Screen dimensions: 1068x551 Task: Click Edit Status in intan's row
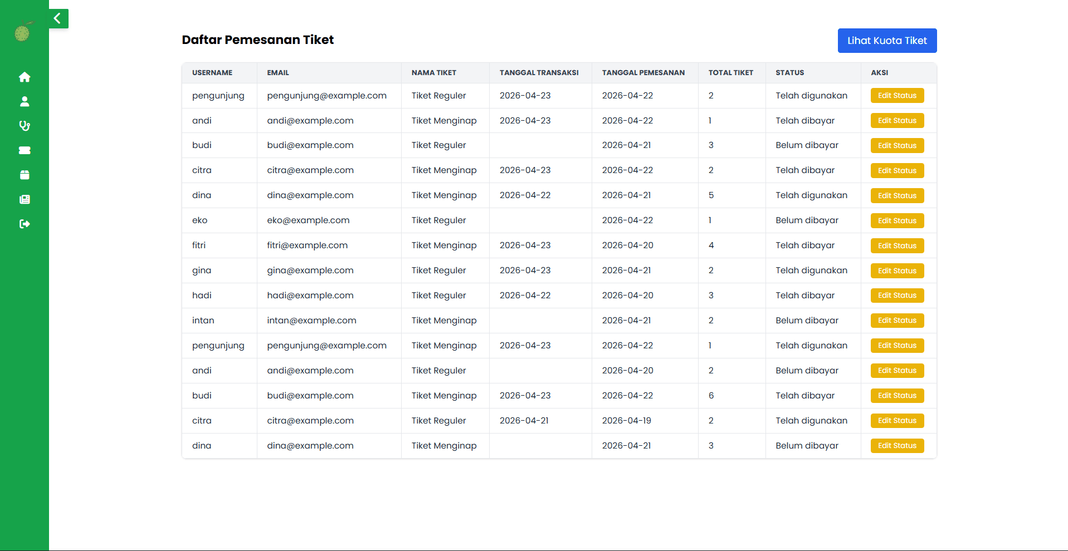[897, 321]
